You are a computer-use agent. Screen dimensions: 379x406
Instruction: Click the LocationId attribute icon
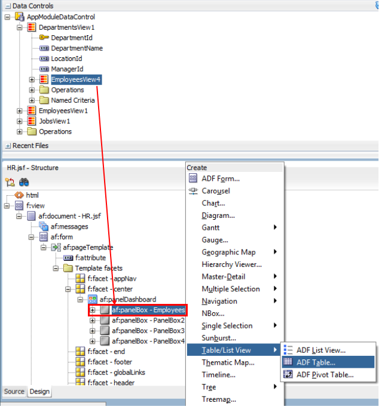point(44,59)
